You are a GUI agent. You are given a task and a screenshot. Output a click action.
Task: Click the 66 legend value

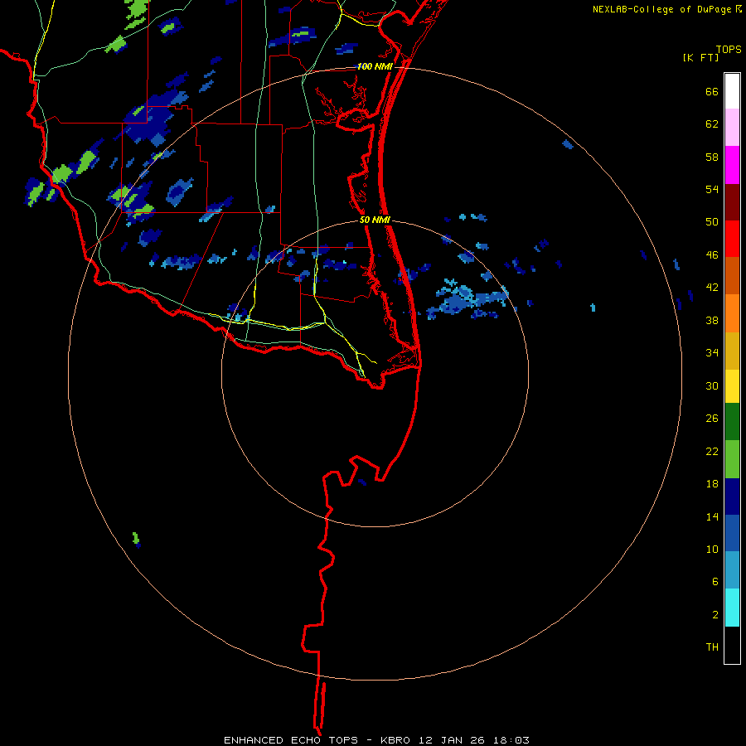coord(712,92)
